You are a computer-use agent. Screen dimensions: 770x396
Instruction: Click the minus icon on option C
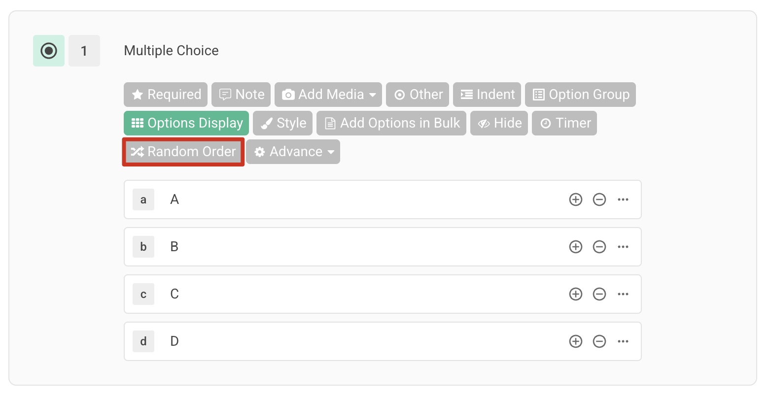coord(599,294)
